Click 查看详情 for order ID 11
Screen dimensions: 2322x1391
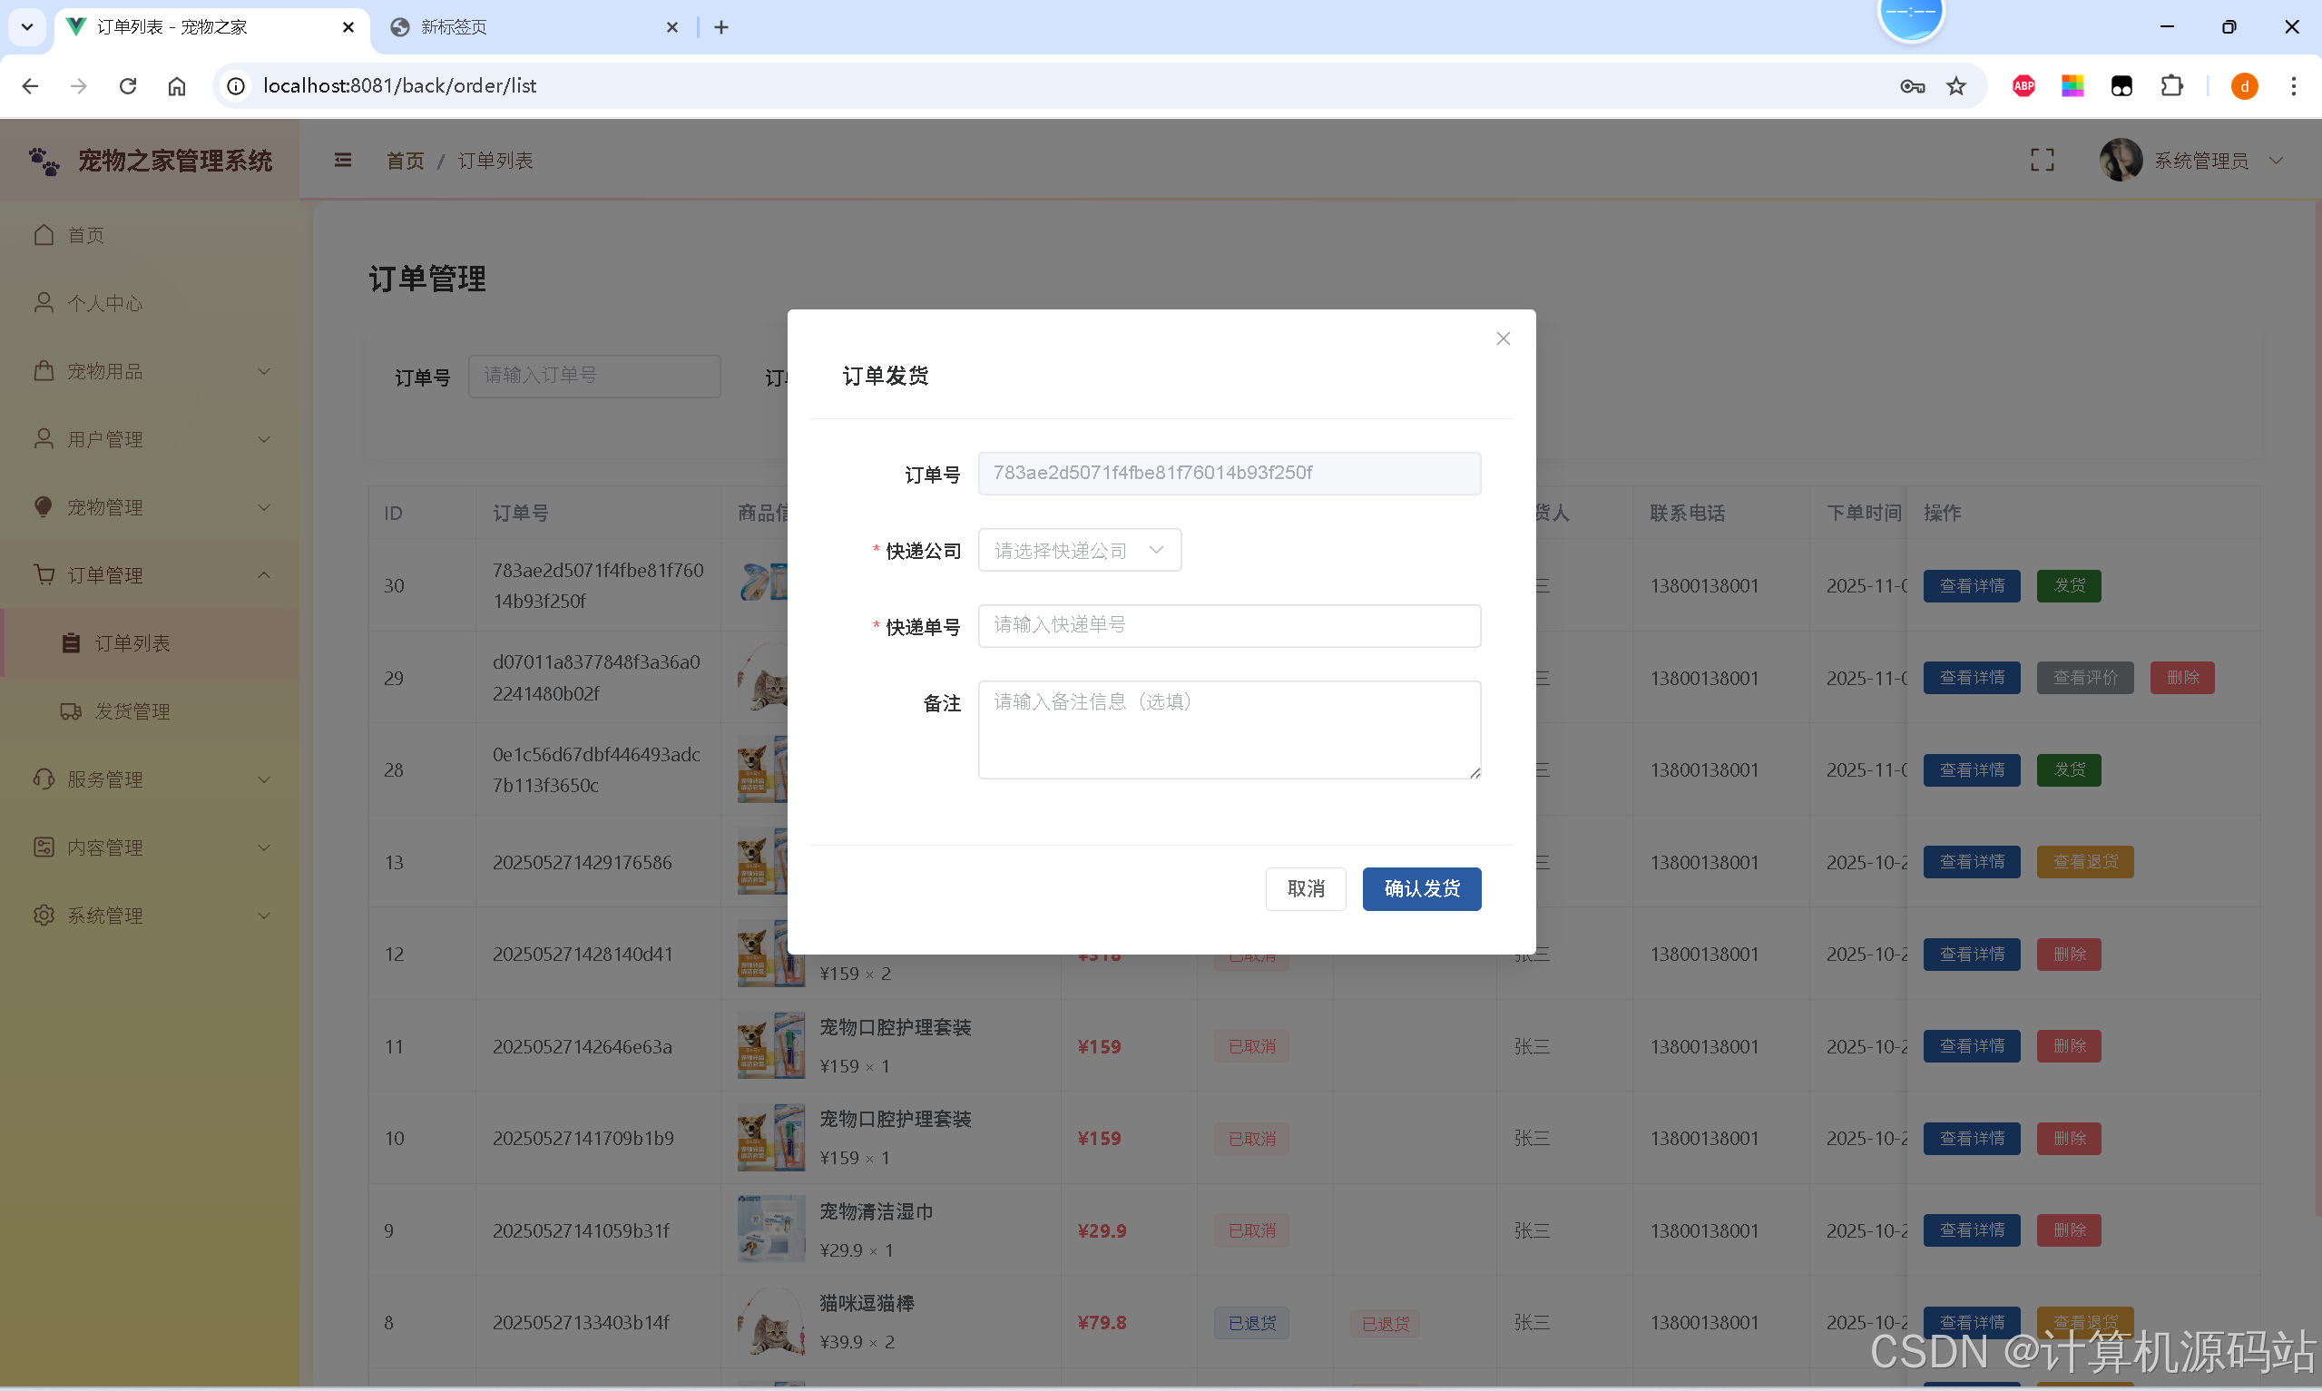[x=1972, y=1046]
